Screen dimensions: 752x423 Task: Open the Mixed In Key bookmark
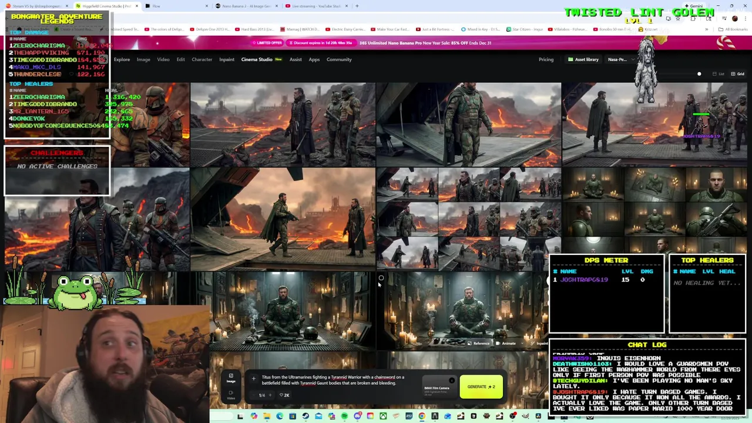click(482, 29)
